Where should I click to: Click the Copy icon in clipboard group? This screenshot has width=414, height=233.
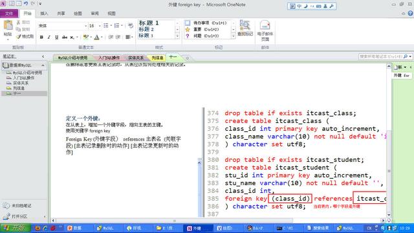[x=18, y=29]
